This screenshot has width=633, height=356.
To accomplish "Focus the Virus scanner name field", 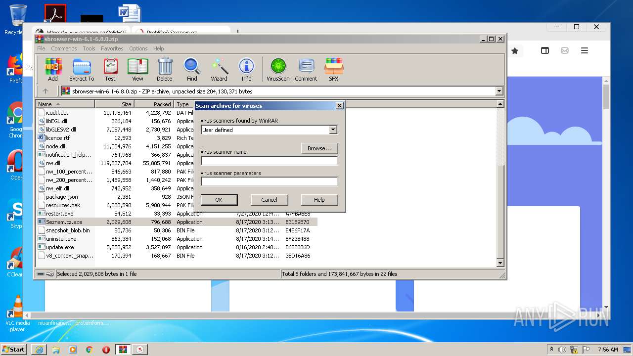I will (269, 161).
